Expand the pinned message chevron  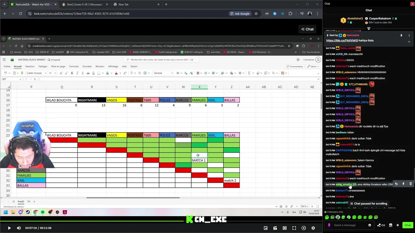pyautogui.click(x=409, y=41)
